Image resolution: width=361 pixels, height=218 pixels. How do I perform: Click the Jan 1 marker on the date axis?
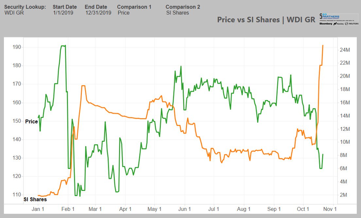(x=38, y=209)
